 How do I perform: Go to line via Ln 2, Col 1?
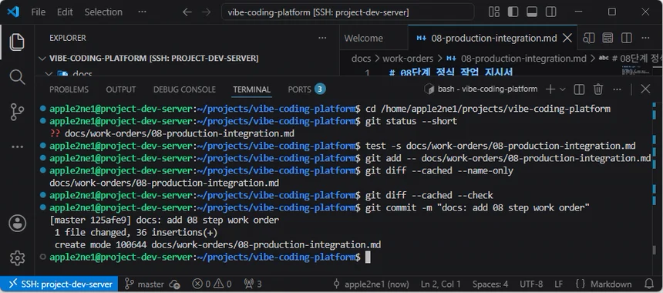point(442,284)
